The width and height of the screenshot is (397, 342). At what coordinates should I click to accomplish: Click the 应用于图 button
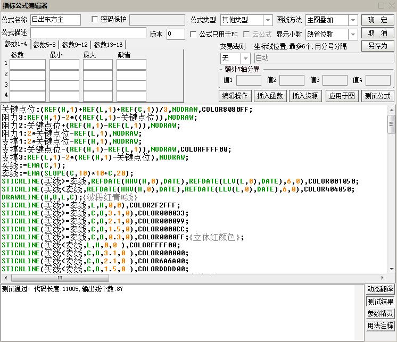tap(342, 96)
